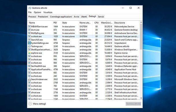
Task: Click the SystemSettings.exe gear icon
Action: coord(29,43)
